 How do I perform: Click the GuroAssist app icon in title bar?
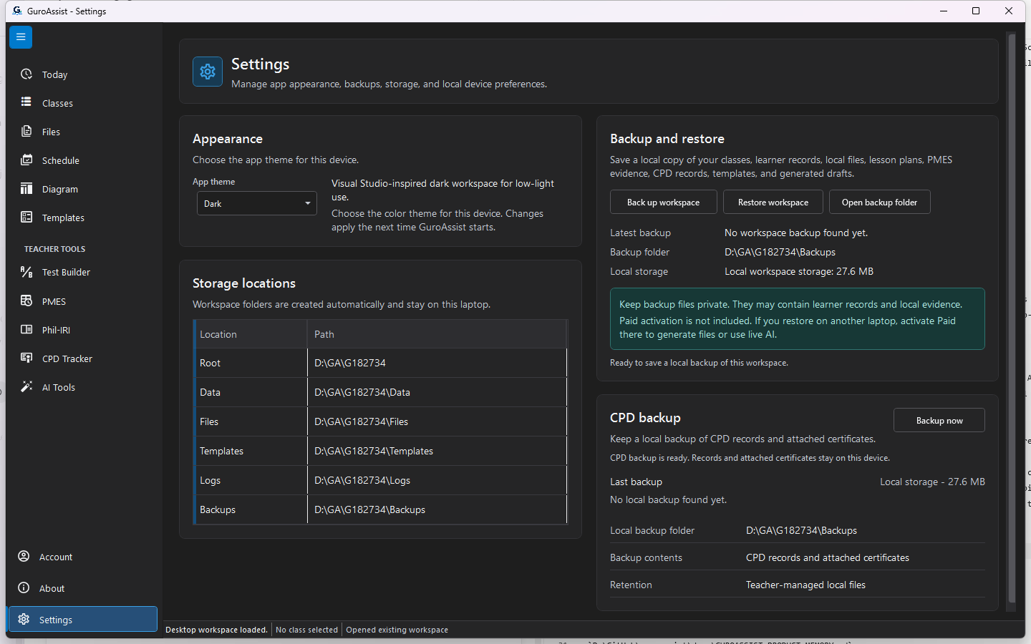click(x=17, y=11)
